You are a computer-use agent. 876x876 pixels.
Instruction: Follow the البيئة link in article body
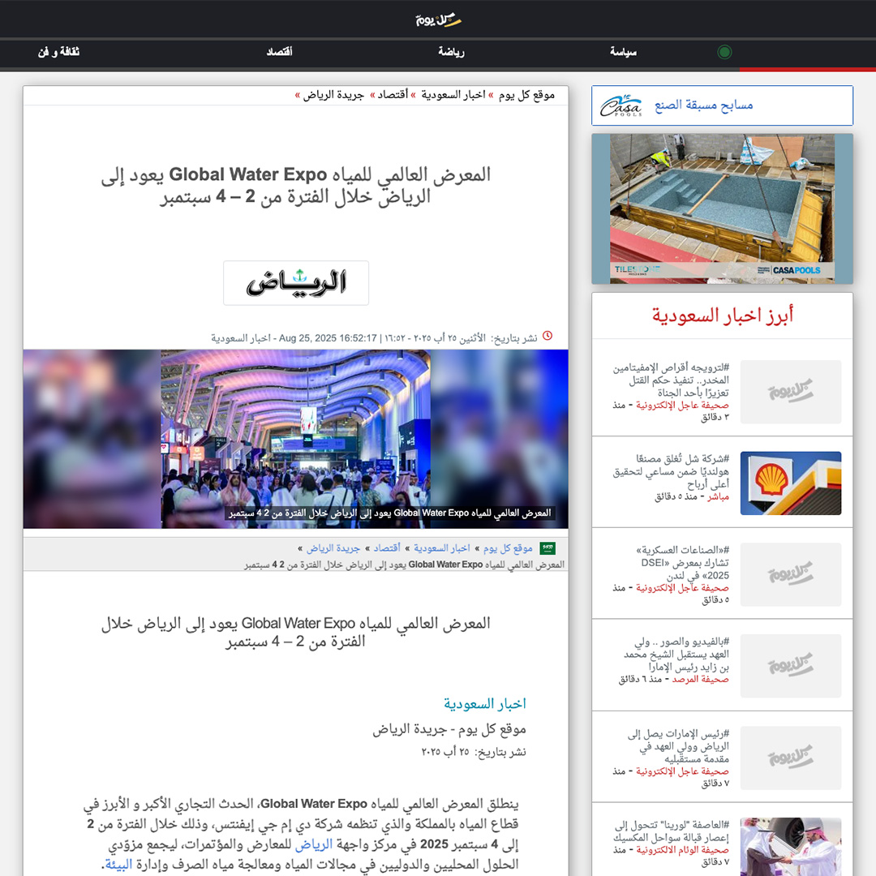click(x=119, y=865)
